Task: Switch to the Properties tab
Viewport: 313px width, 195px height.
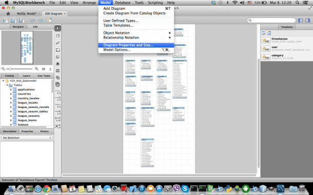Action: click(x=27, y=132)
